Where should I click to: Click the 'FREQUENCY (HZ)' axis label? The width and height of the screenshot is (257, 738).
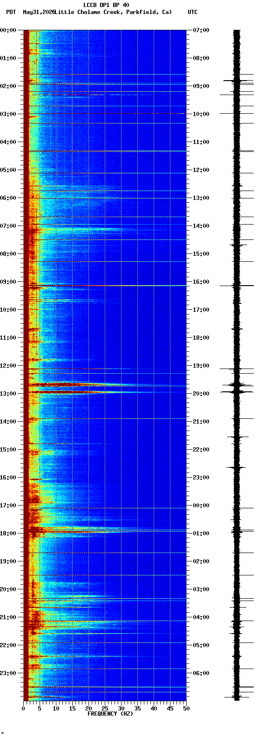pyautogui.click(x=110, y=713)
